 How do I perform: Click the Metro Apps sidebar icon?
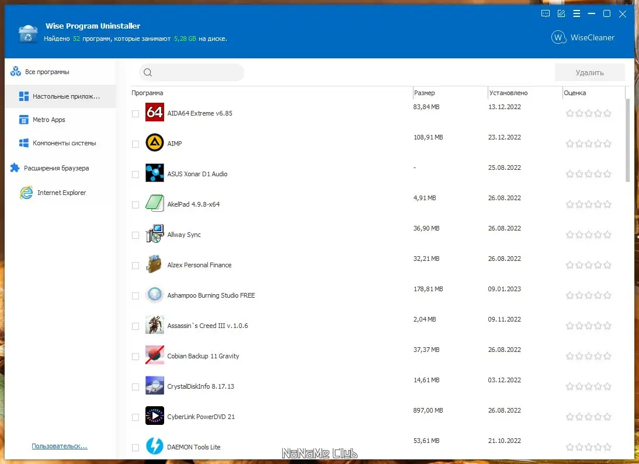(x=24, y=120)
